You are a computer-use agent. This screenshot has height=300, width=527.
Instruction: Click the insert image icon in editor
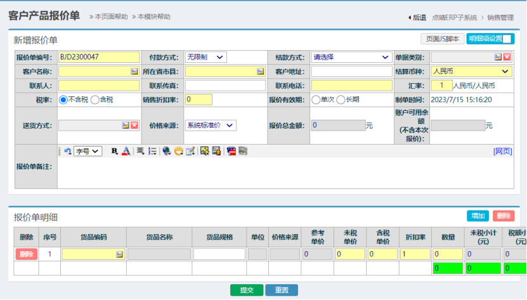coord(204,151)
